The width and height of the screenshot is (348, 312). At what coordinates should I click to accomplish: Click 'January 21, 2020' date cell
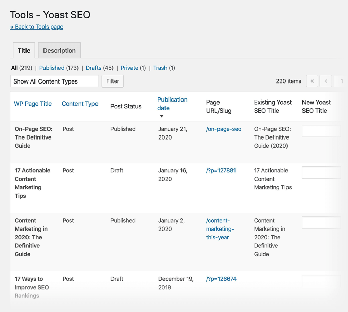(x=173, y=133)
